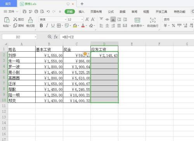
Task: Center text horizontally
Action: coord(107,26)
